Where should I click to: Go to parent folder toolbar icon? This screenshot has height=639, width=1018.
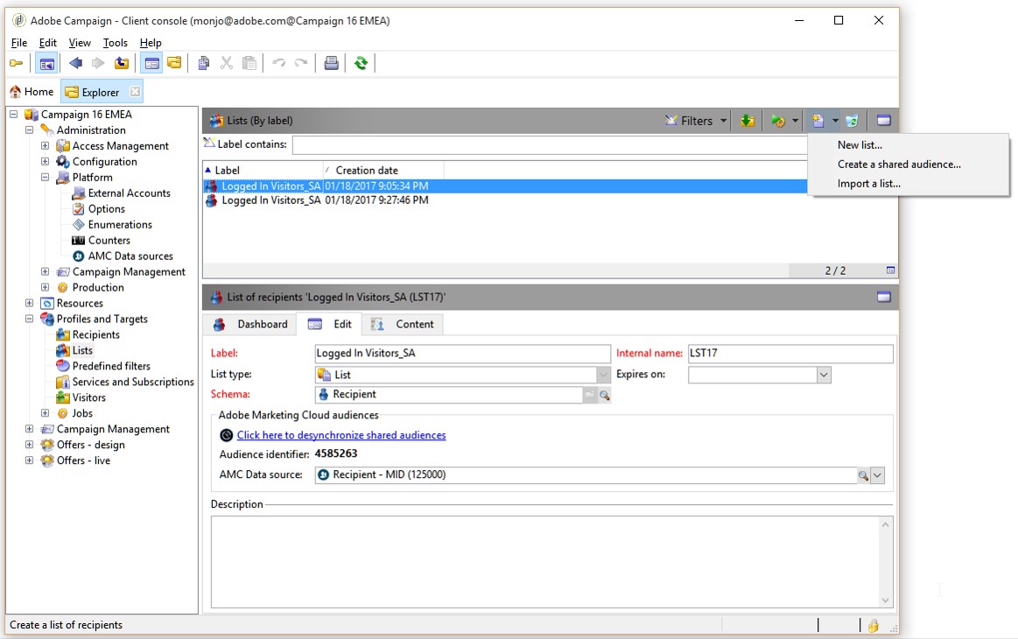pyautogui.click(x=122, y=63)
